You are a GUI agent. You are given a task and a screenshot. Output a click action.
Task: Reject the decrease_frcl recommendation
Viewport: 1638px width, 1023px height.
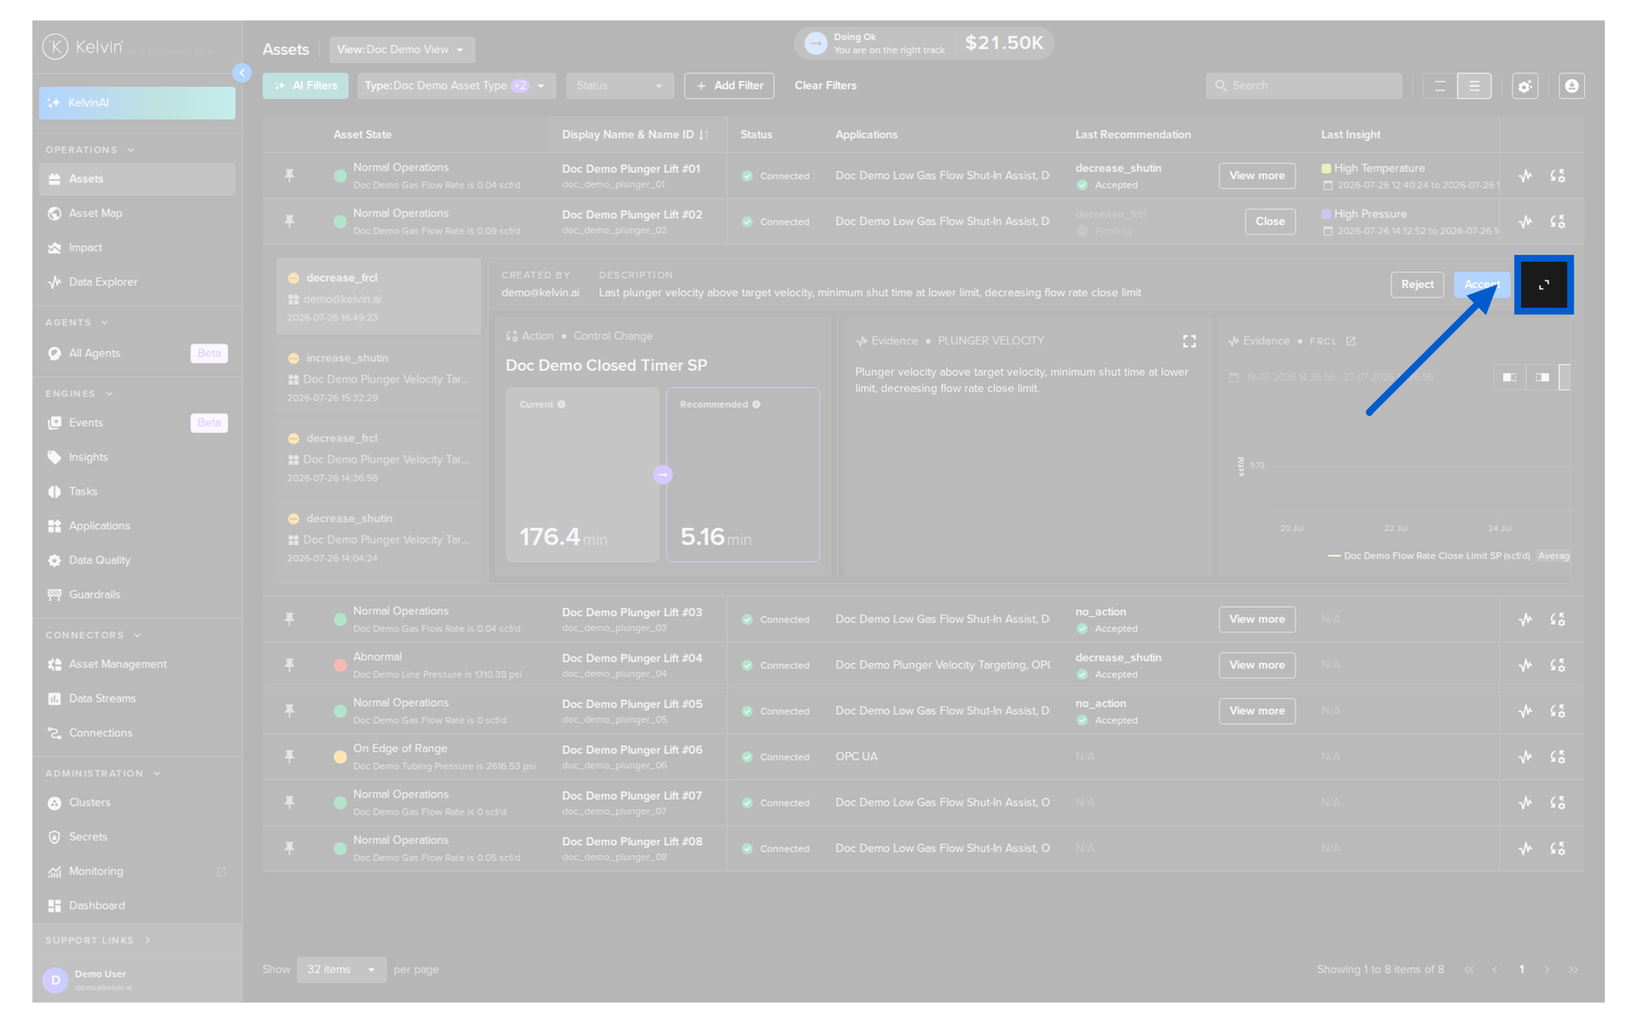1417,285
